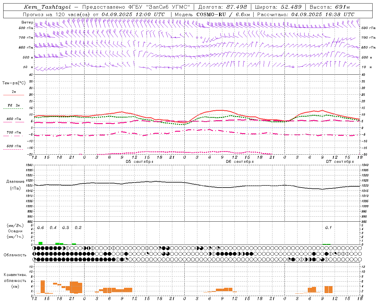Click the (мм/3ч.) precipitation unit label
This screenshot has width=377, height=301.
coord(15,225)
